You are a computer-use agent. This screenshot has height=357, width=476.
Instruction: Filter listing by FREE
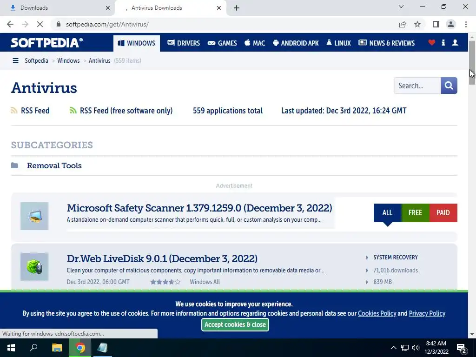415,213
